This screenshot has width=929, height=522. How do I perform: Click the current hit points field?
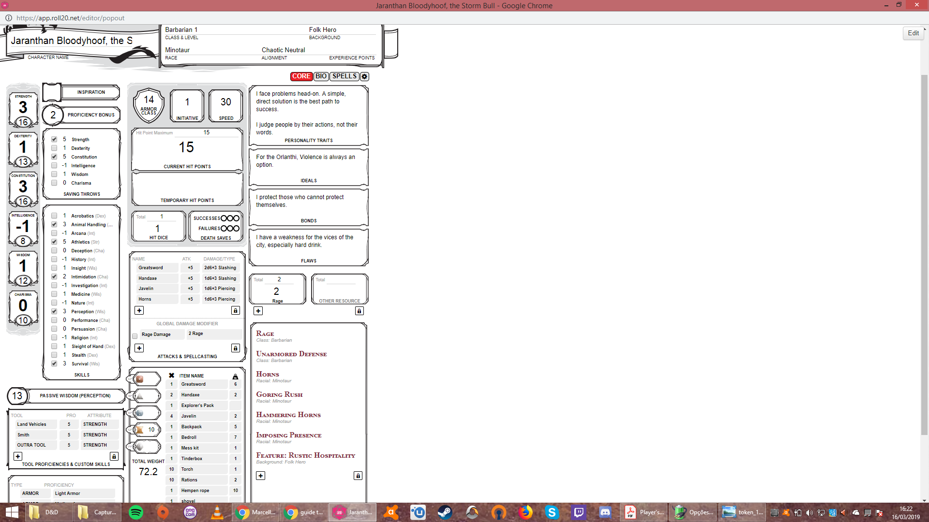pos(187,147)
